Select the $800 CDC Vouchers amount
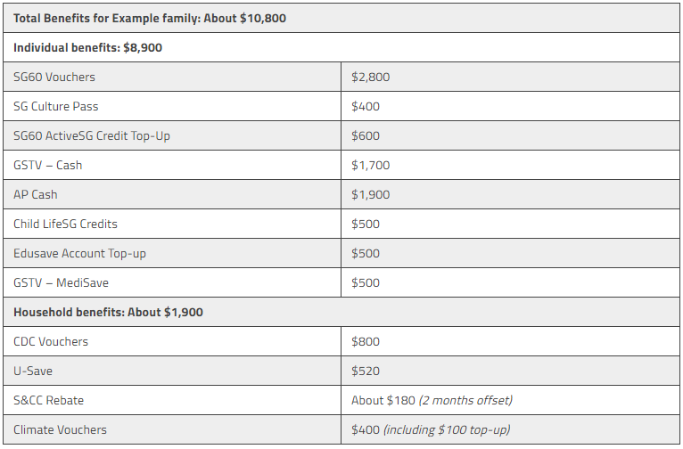 pyautogui.click(x=366, y=341)
